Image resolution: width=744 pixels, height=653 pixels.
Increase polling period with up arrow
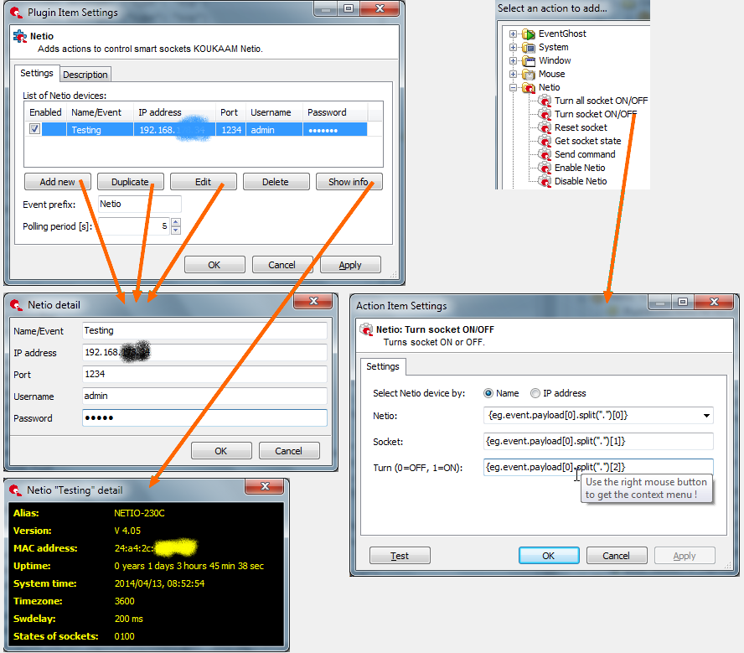coord(176,222)
